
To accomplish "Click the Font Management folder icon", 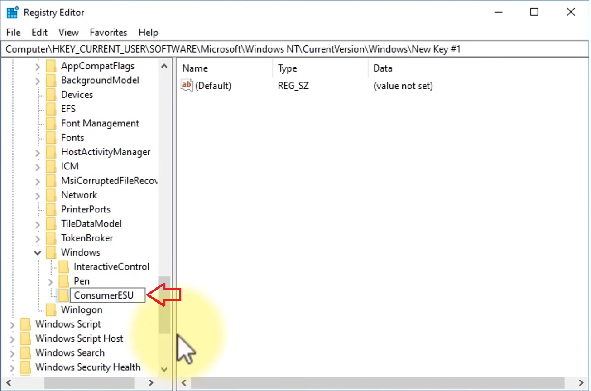I will pyautogui.click(x=51, y=123).
